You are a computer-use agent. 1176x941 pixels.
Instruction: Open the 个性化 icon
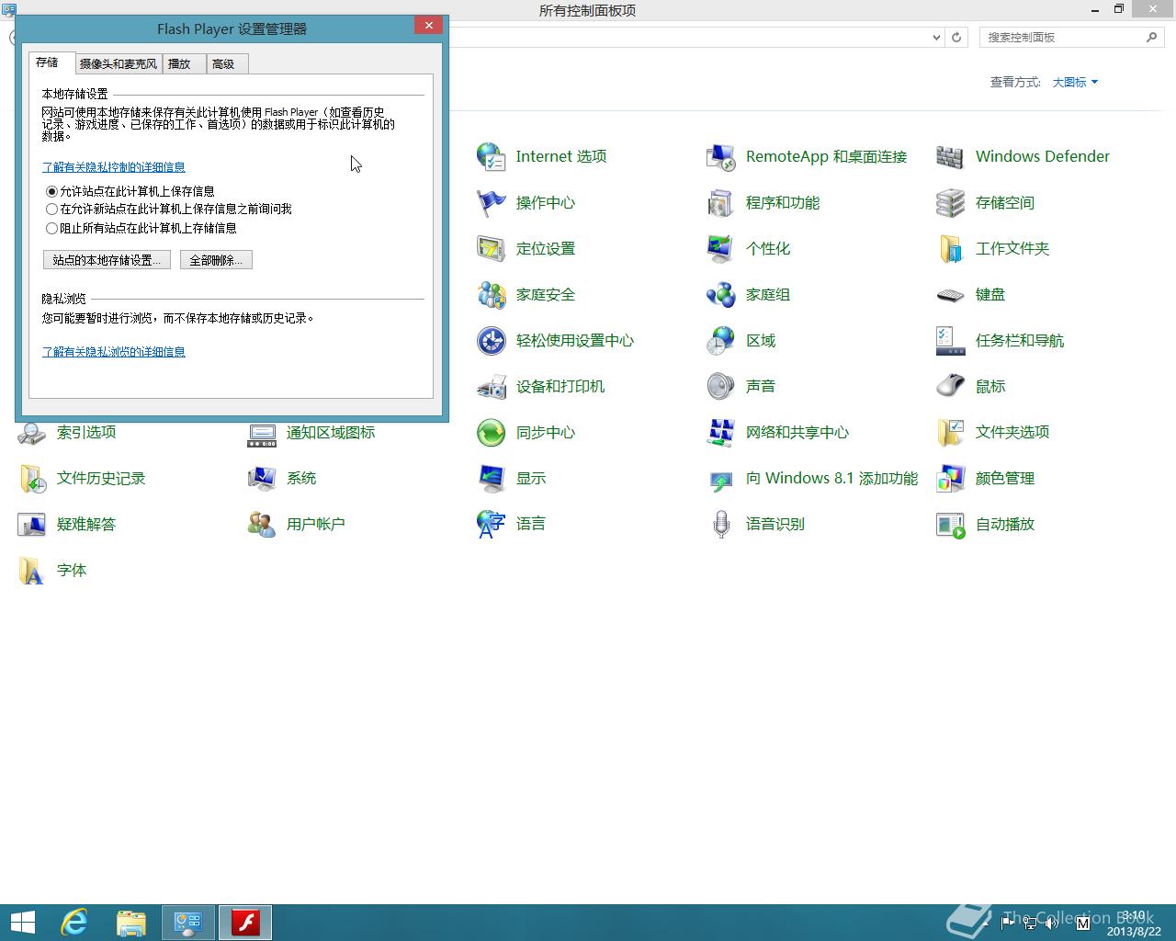click(721, 248)
